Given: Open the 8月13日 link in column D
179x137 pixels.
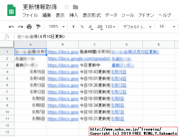Looking at the screenshot, I should coord(119,85).
